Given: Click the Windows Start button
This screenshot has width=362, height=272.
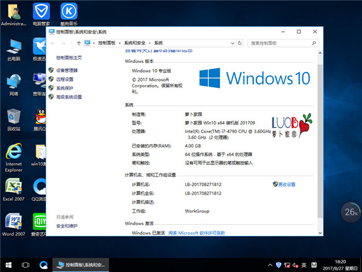Looking at the screenshot, I should pos(8,265).
